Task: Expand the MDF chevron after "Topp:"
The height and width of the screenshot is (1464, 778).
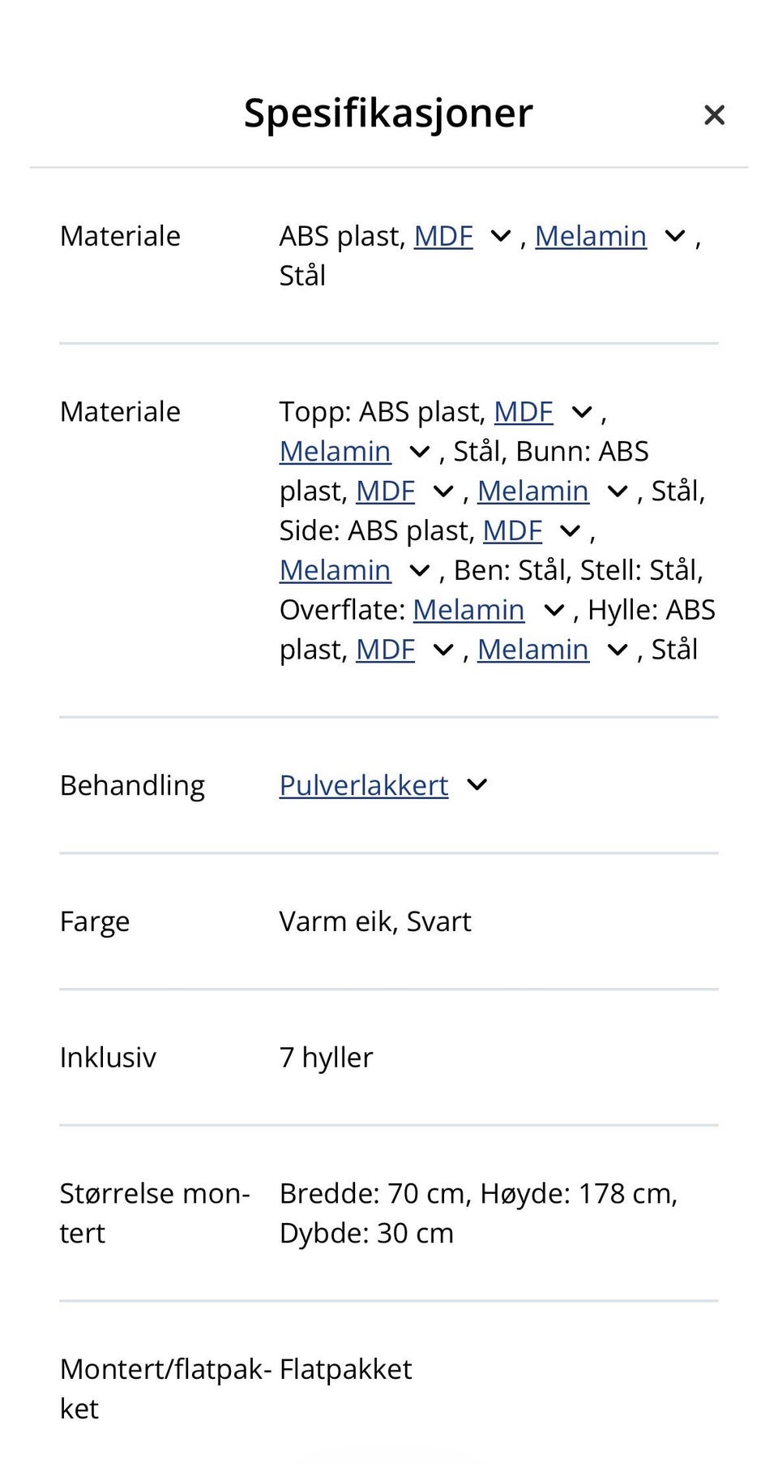Action: [x=579, y=411]
